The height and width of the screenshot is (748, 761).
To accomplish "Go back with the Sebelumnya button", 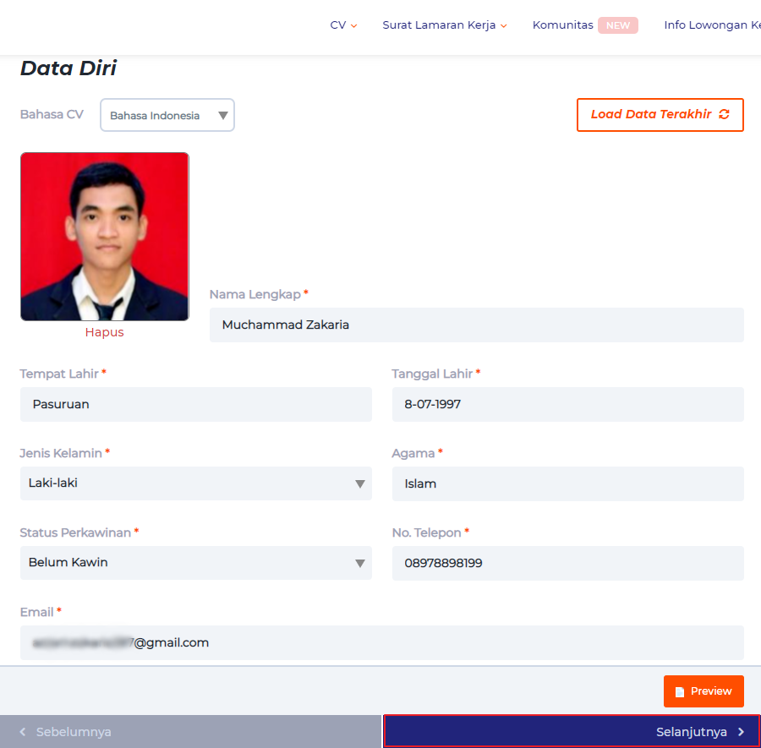I will 190,732.
